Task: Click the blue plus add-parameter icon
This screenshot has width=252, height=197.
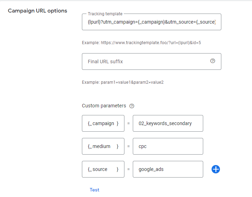Action: [216, 169]
